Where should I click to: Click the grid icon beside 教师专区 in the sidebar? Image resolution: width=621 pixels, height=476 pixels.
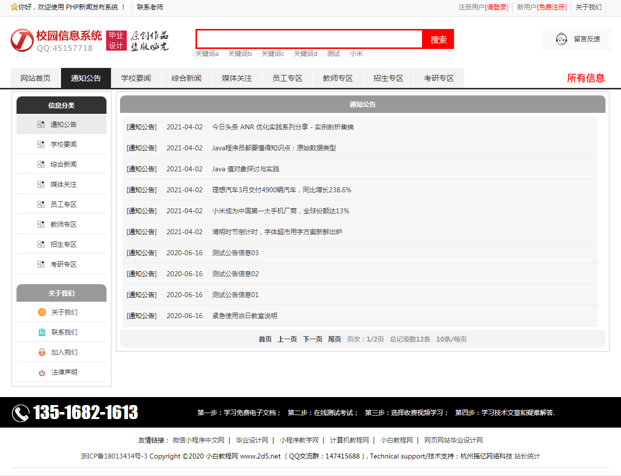41,224
